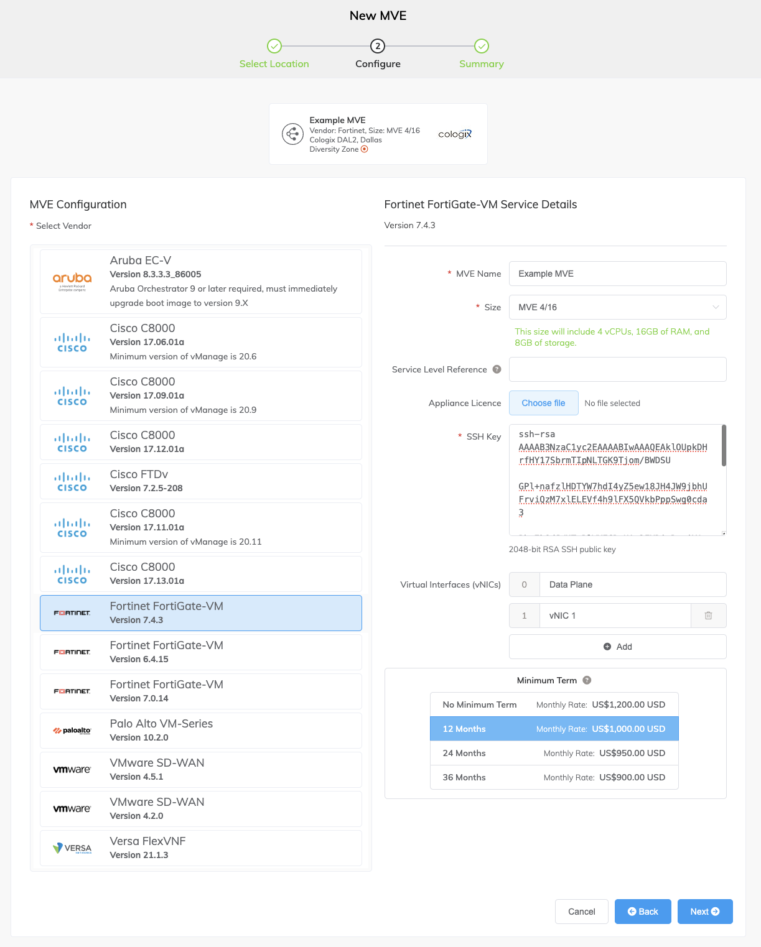This screenshot has height=947, width=761.
Task: Click the VMware SD-WAN 'Version 4.2.0' text
Action: coord(136,816)
